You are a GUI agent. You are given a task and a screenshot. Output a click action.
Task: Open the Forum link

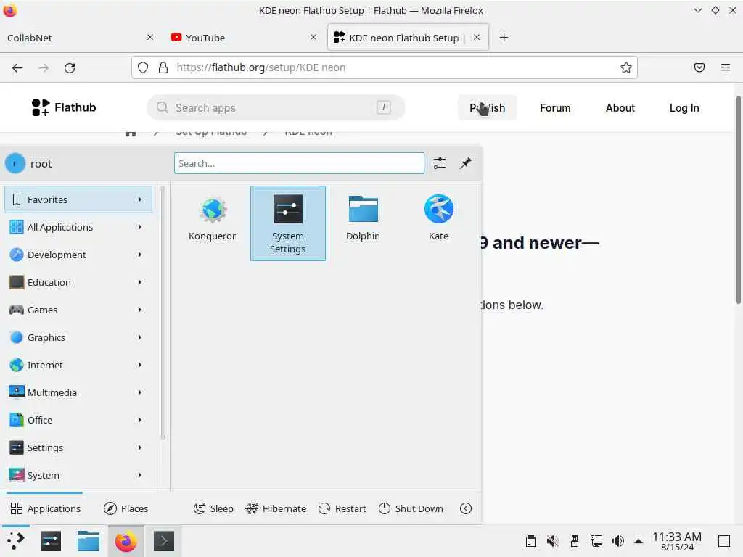(555, 107)
